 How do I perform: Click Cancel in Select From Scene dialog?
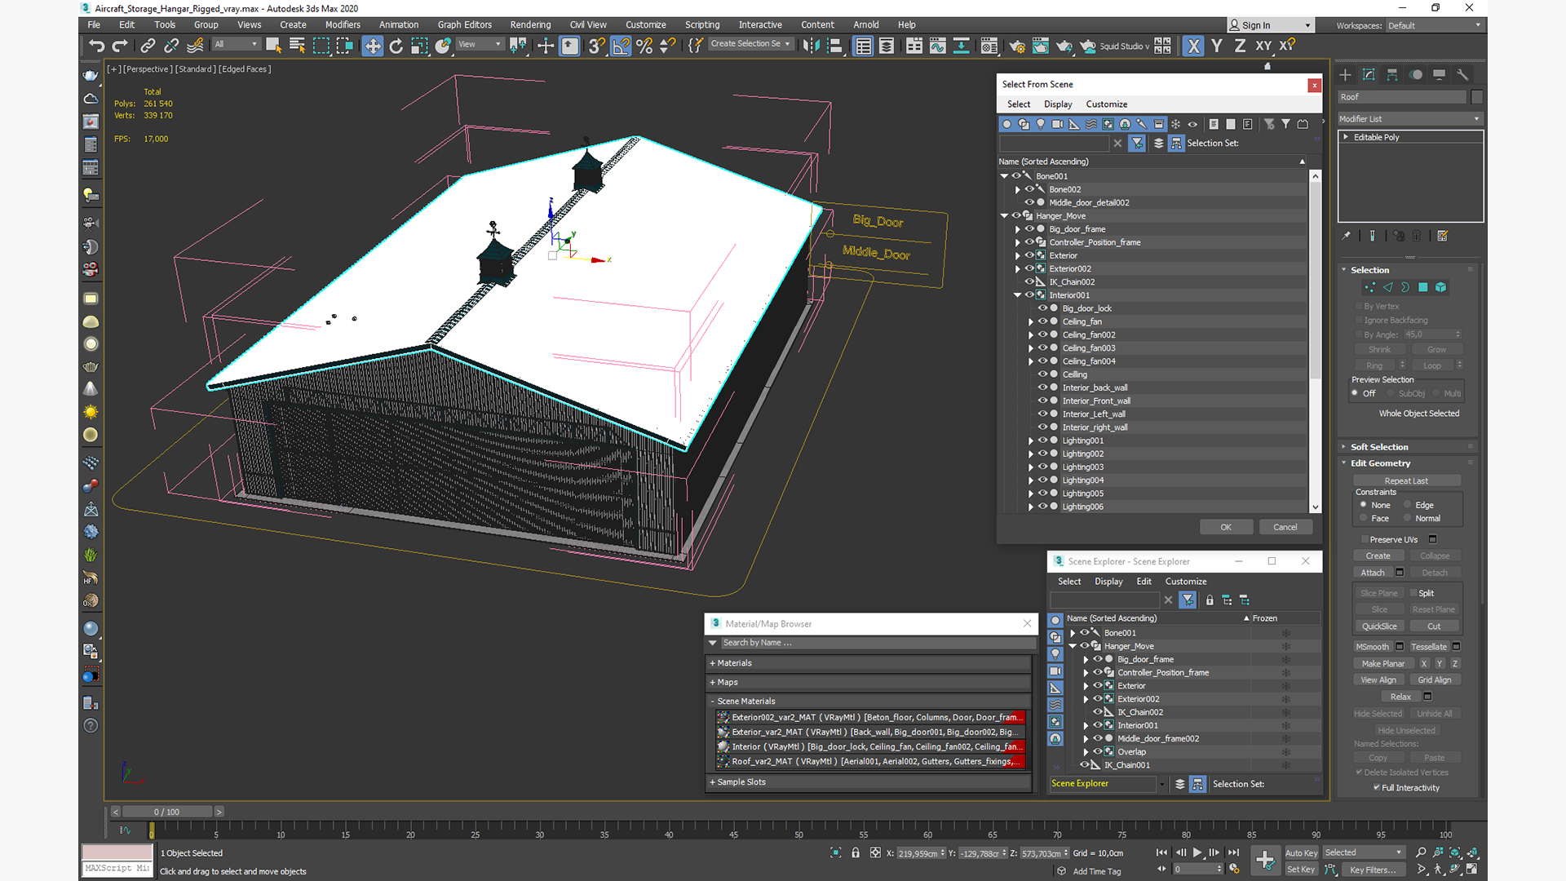(x=1285, y=527)
